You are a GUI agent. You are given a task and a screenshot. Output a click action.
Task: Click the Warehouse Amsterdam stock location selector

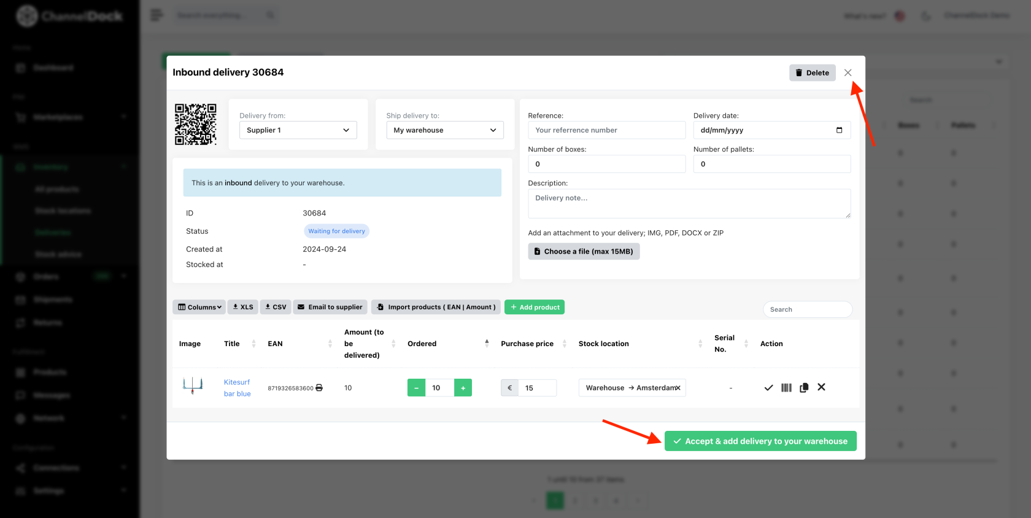[x=632, y=388]
